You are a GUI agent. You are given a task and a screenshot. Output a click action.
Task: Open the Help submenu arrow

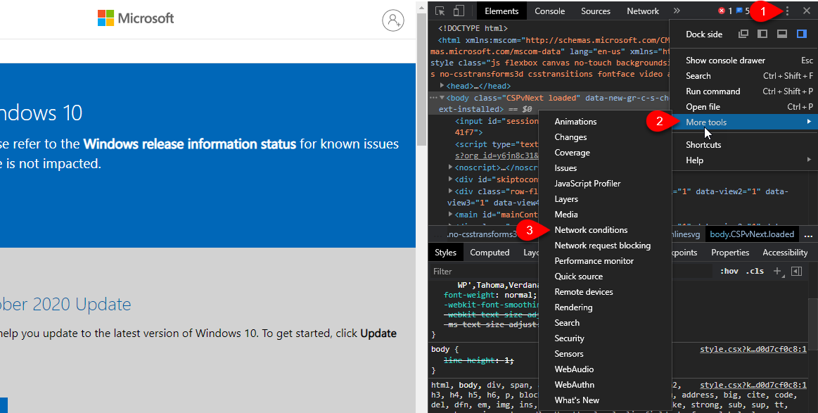coord(809,159)
